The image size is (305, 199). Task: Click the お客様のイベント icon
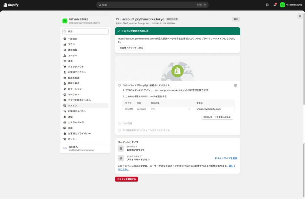65,111
